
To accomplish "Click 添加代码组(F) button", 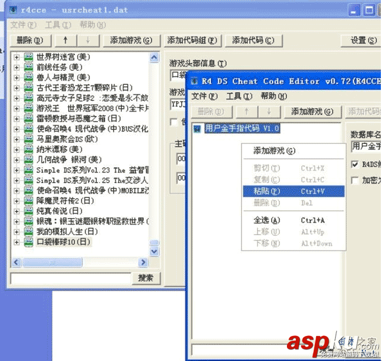I will tap(192, 40).
